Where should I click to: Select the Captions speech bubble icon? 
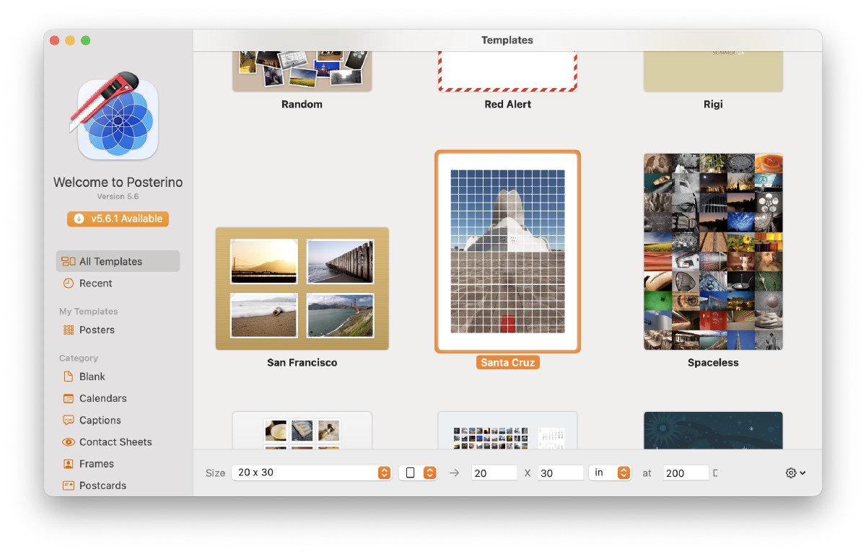69,420
